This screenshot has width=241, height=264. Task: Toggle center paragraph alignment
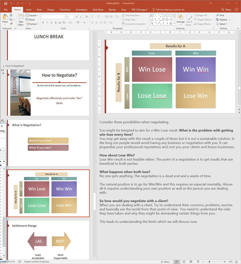point(97,23)
